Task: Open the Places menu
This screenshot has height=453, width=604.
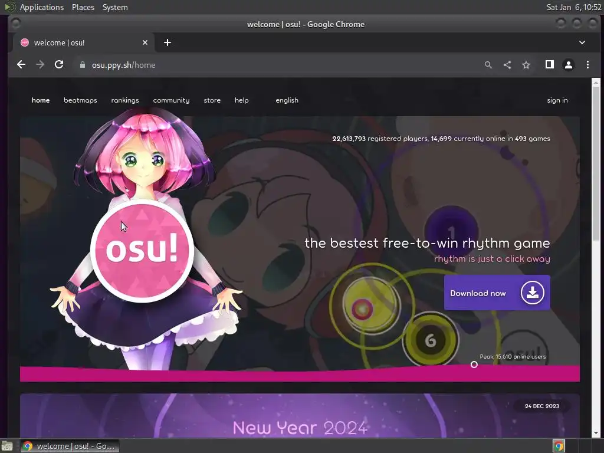Action: click(x=83, y=7)
